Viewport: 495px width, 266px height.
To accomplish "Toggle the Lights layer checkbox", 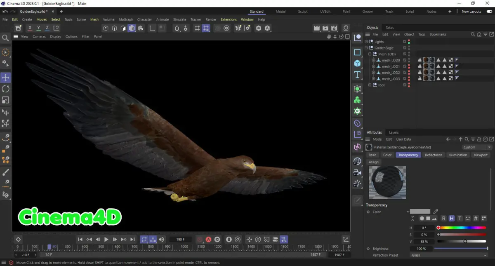I will [405, 42].
